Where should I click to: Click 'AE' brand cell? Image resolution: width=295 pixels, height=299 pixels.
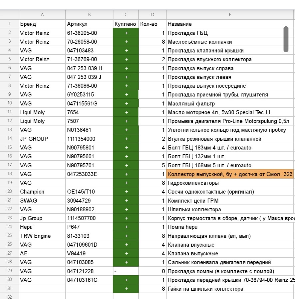point(42,253)
